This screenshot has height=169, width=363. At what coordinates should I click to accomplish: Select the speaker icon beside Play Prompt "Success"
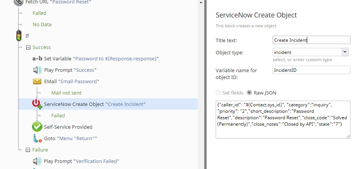tap(37, 70)
